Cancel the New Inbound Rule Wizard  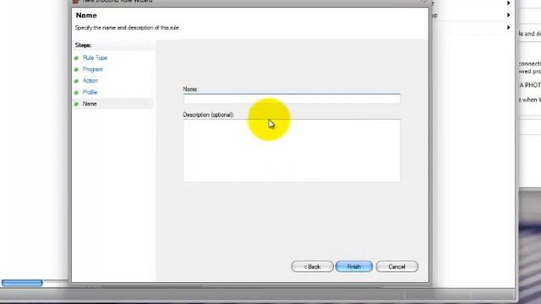(x=396, y=267)
